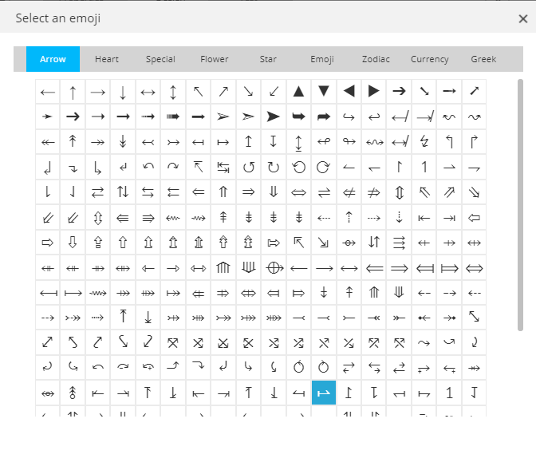Screen dimensions: 536x462
Task: Choose the downward zigzag lightning arrow
Action: click(424, 142)
